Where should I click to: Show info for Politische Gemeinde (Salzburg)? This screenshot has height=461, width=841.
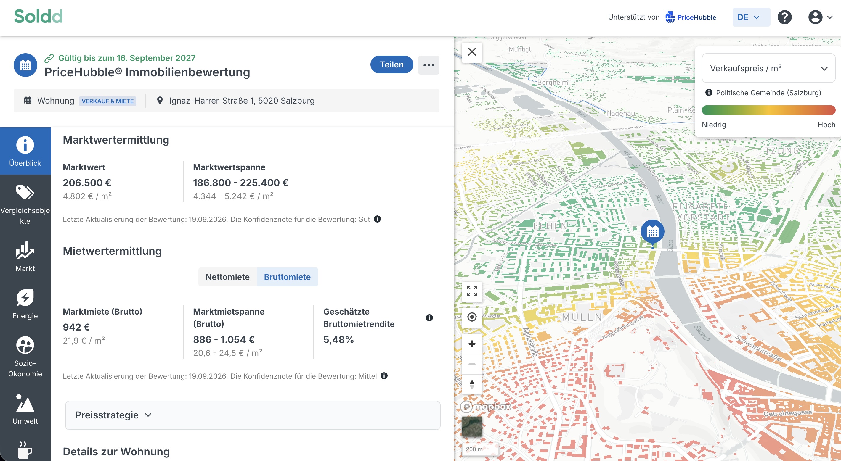(709, 92)
